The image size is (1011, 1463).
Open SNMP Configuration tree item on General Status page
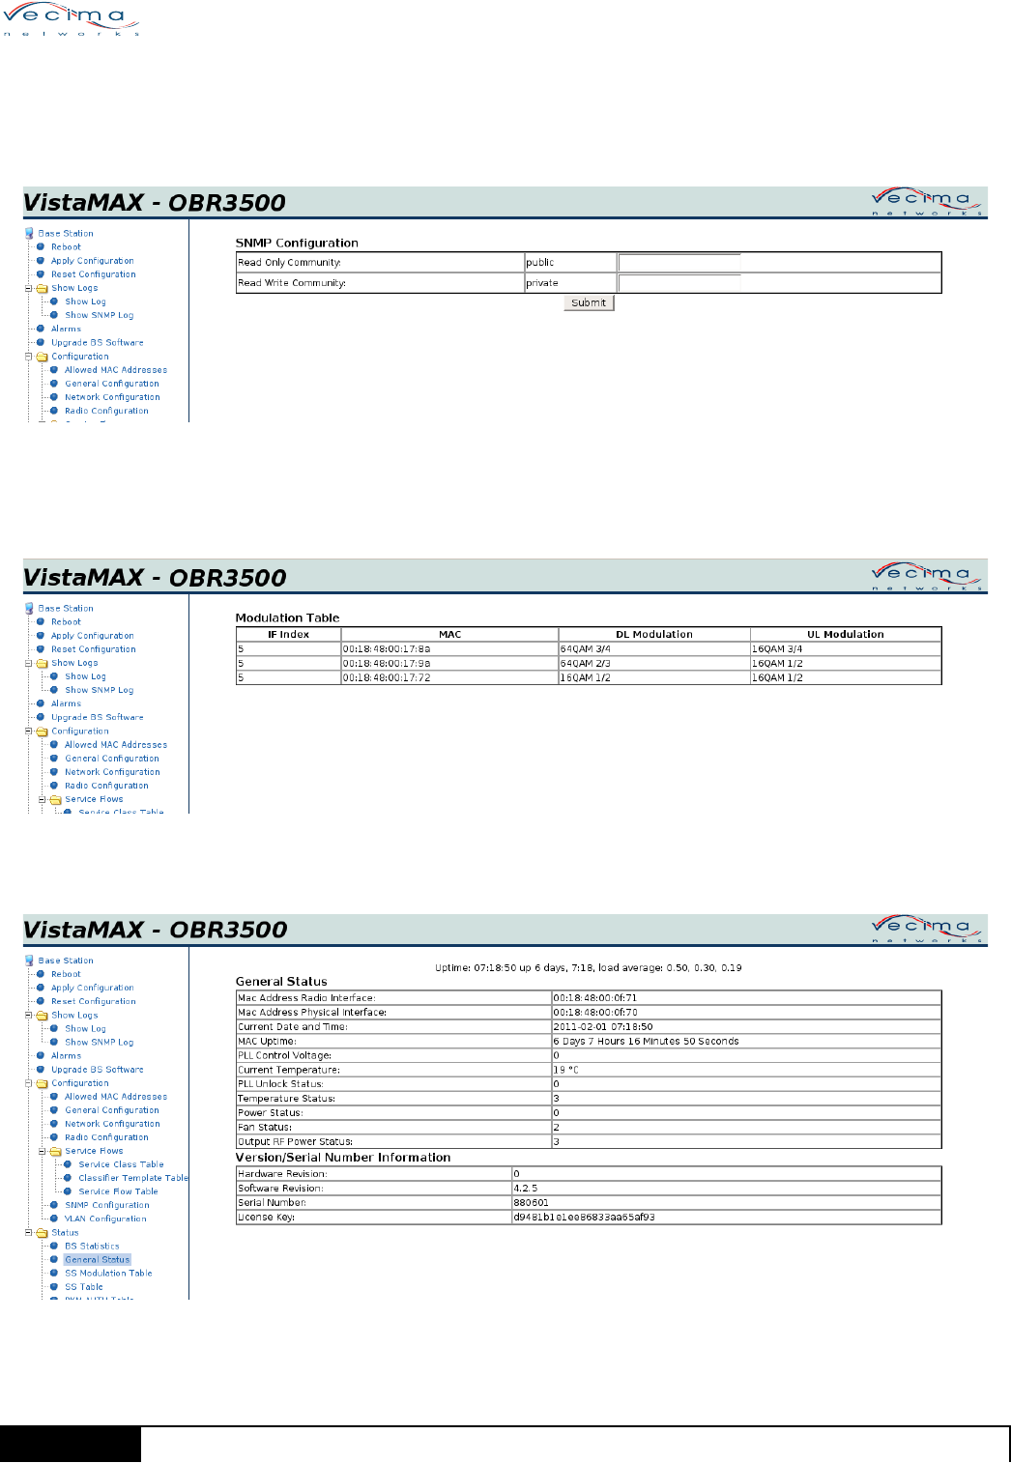coord(107,1205)
